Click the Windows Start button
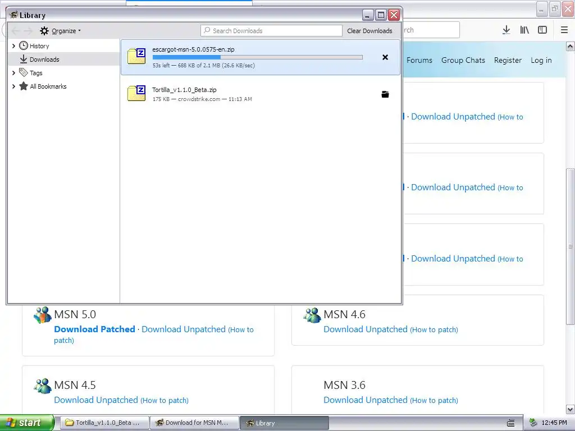 pyautogui.click(x=27, y=423)
